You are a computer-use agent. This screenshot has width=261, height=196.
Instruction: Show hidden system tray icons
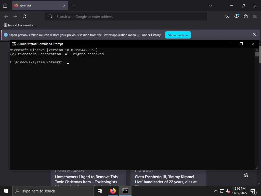tap(216, 191)
